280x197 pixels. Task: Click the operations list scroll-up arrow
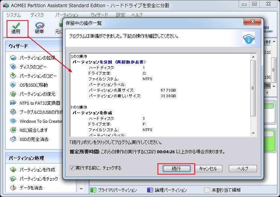(x=253, y=57)
